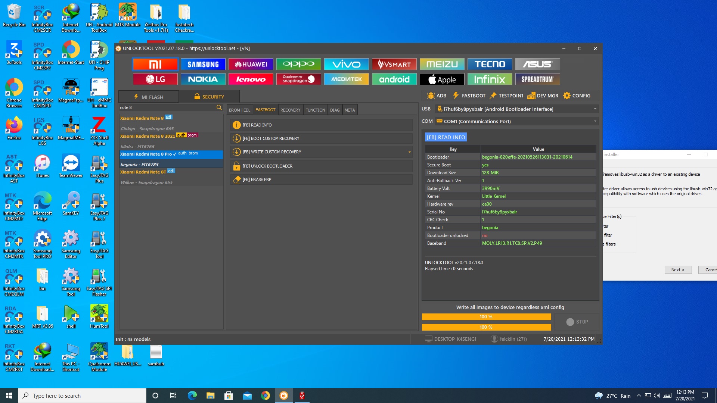Open the BROM | EDL tab

pos(239,110)
